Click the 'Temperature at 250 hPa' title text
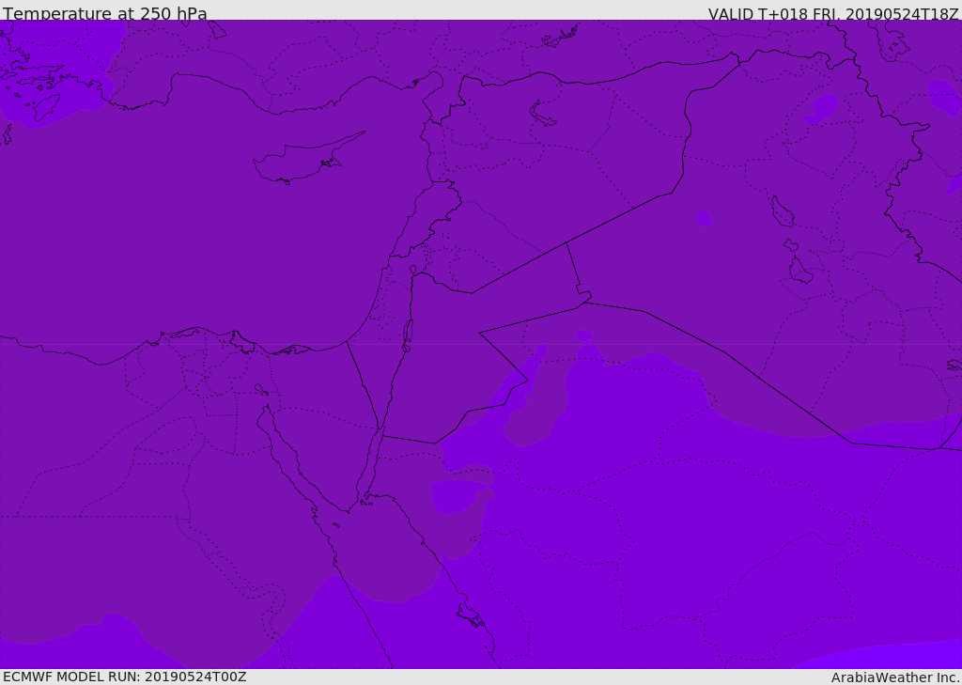962x685 pixels. [x=105, y=13]
